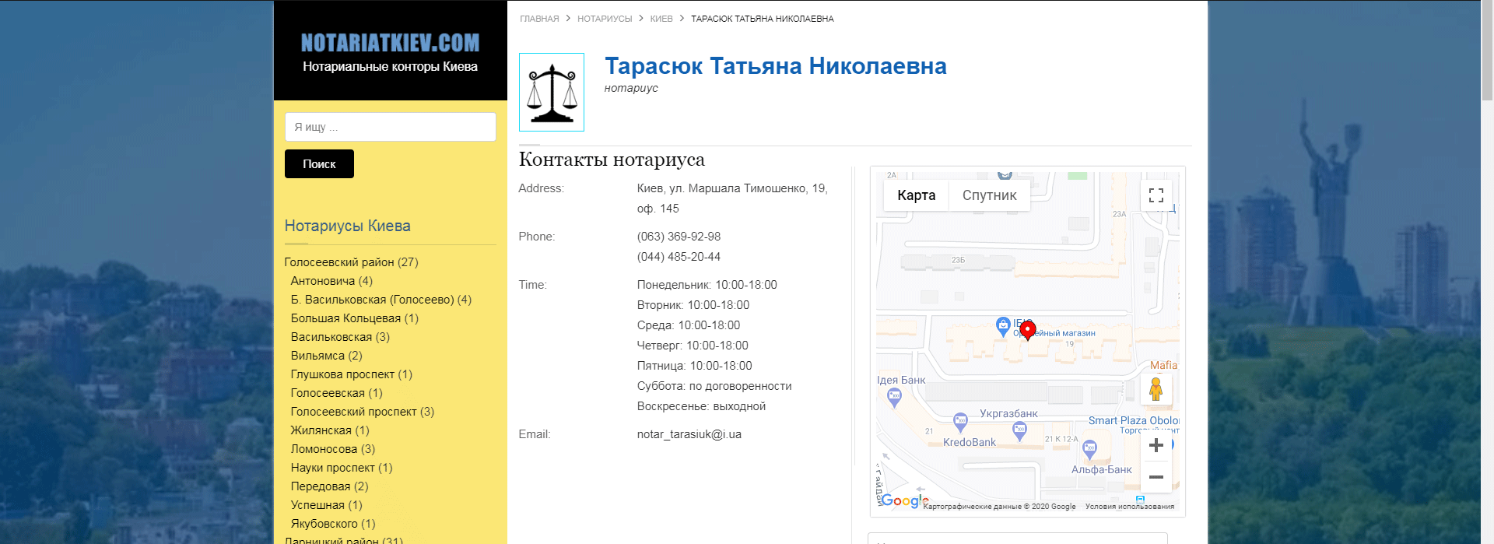Switch map to Карта view

(917, 195)
